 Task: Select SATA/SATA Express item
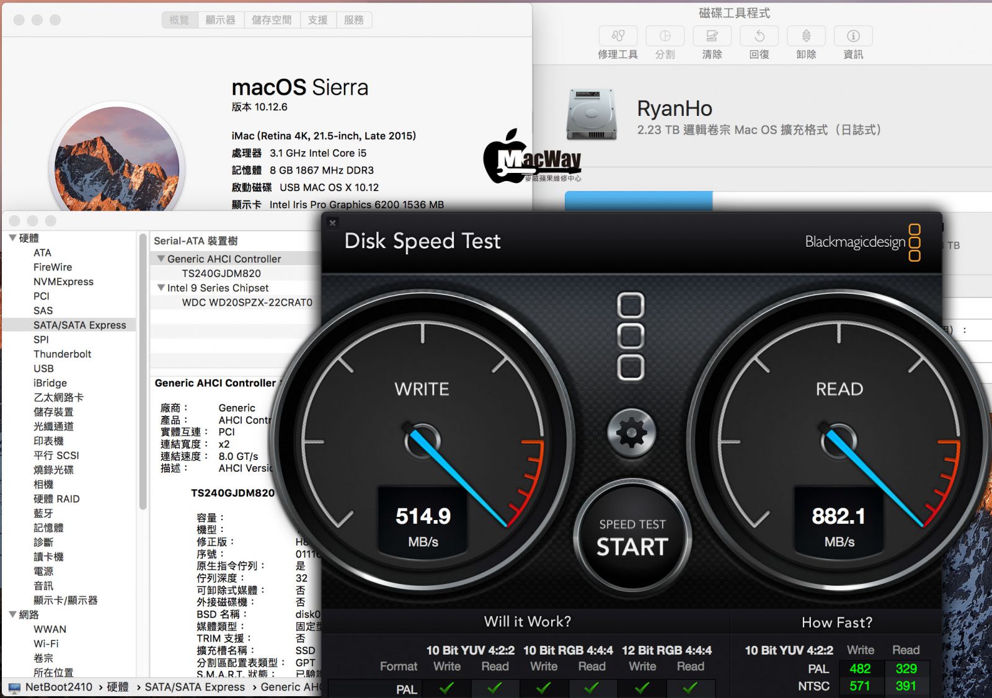tap(69, 325)
